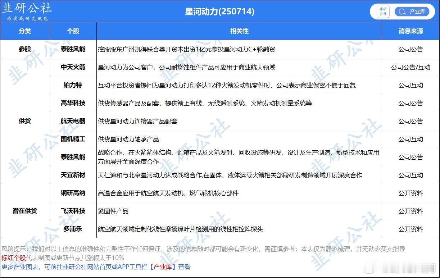The width and height of the screenshot is (440, 278).
Task: Select text about 天仁道和与北京星河动力
Action: pyautogui.click(x=230, y=175)
